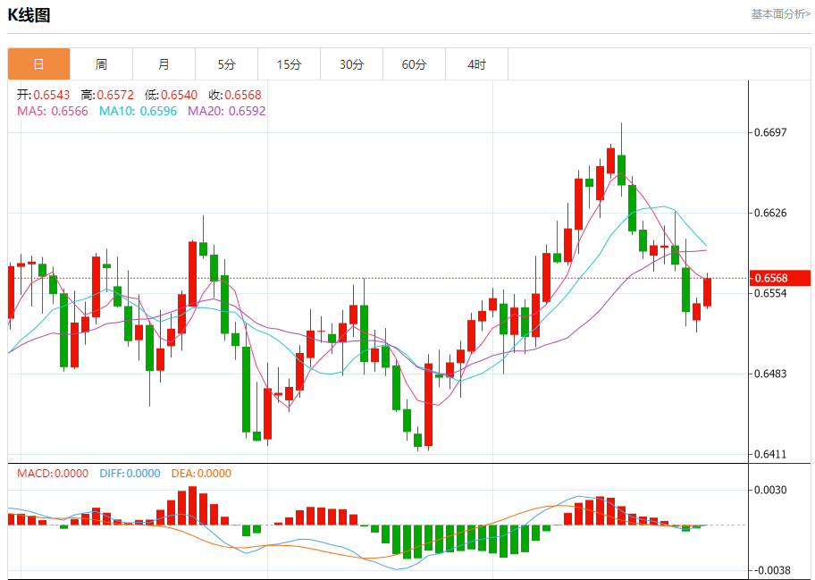This screenshot has width=815, height=580.
Task: Click the 高:0.6572 high price value
Action: tap(107, 95)
